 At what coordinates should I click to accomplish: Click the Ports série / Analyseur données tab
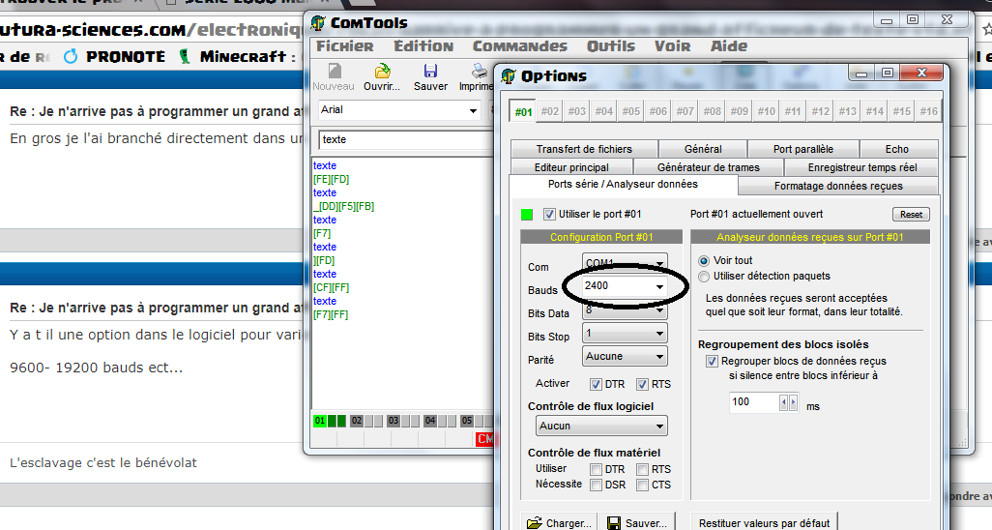(x=623, y=185)
